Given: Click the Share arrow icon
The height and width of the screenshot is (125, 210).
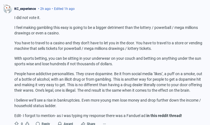Looking at the screenshot, I should coord(83,124).
